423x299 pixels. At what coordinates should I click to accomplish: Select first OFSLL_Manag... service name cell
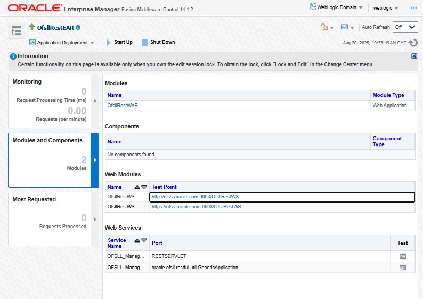(x=127, y=256)
